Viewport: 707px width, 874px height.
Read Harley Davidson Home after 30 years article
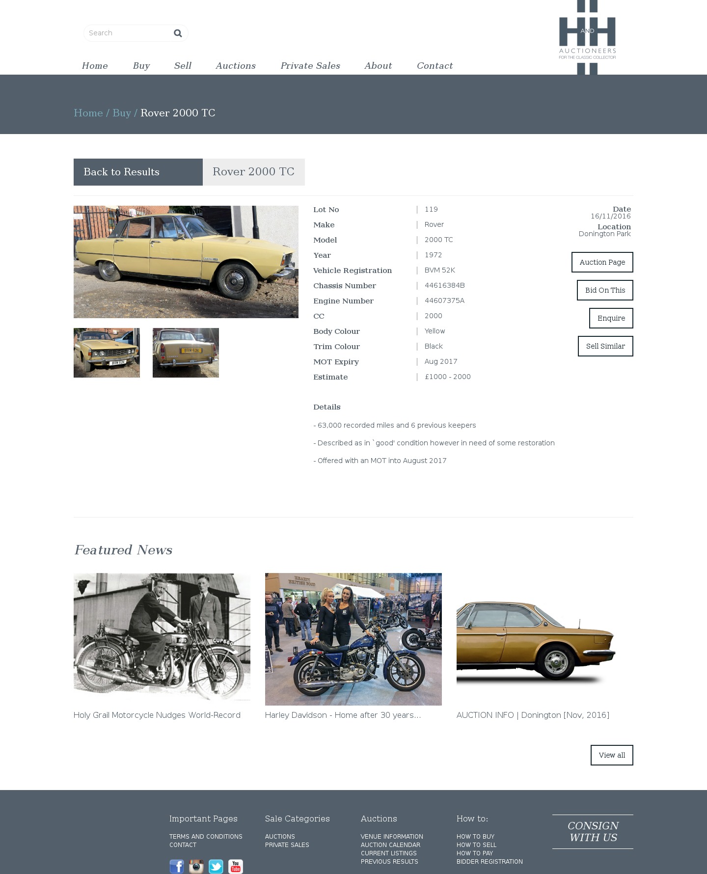coord(343,715)
